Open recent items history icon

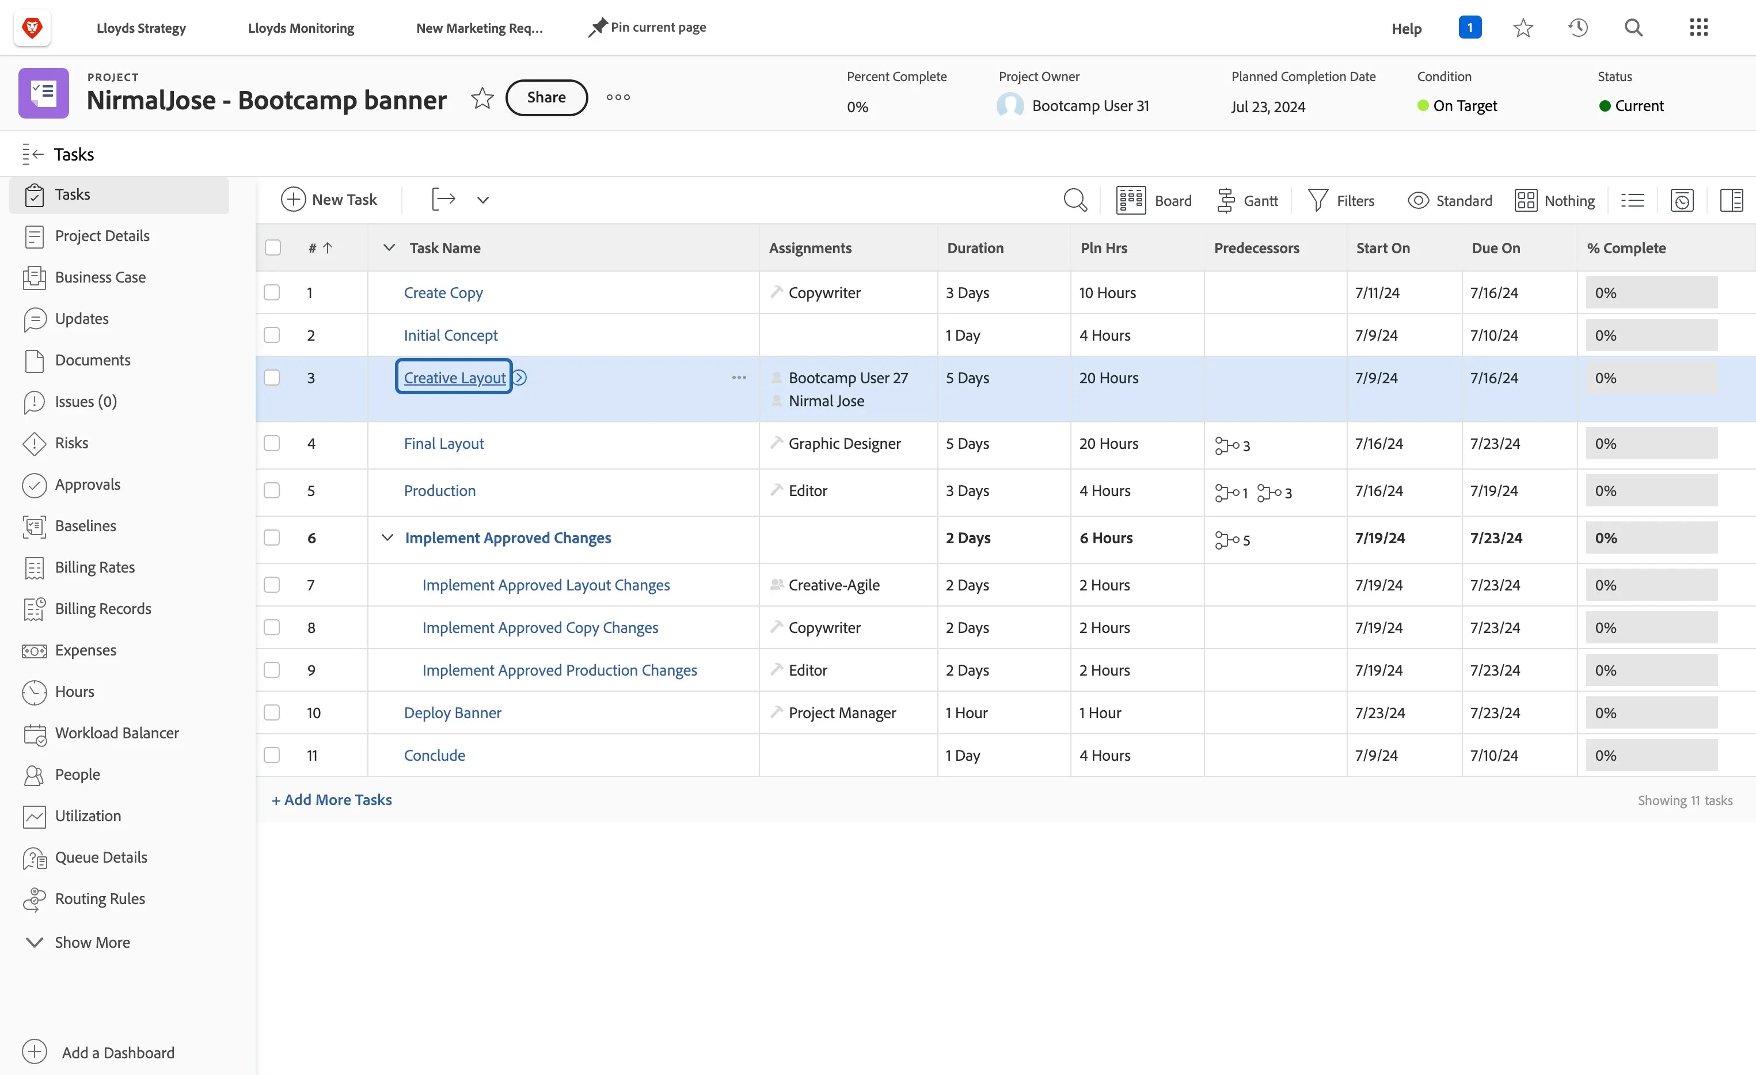pyautogui.click(x=1578, y=28)
